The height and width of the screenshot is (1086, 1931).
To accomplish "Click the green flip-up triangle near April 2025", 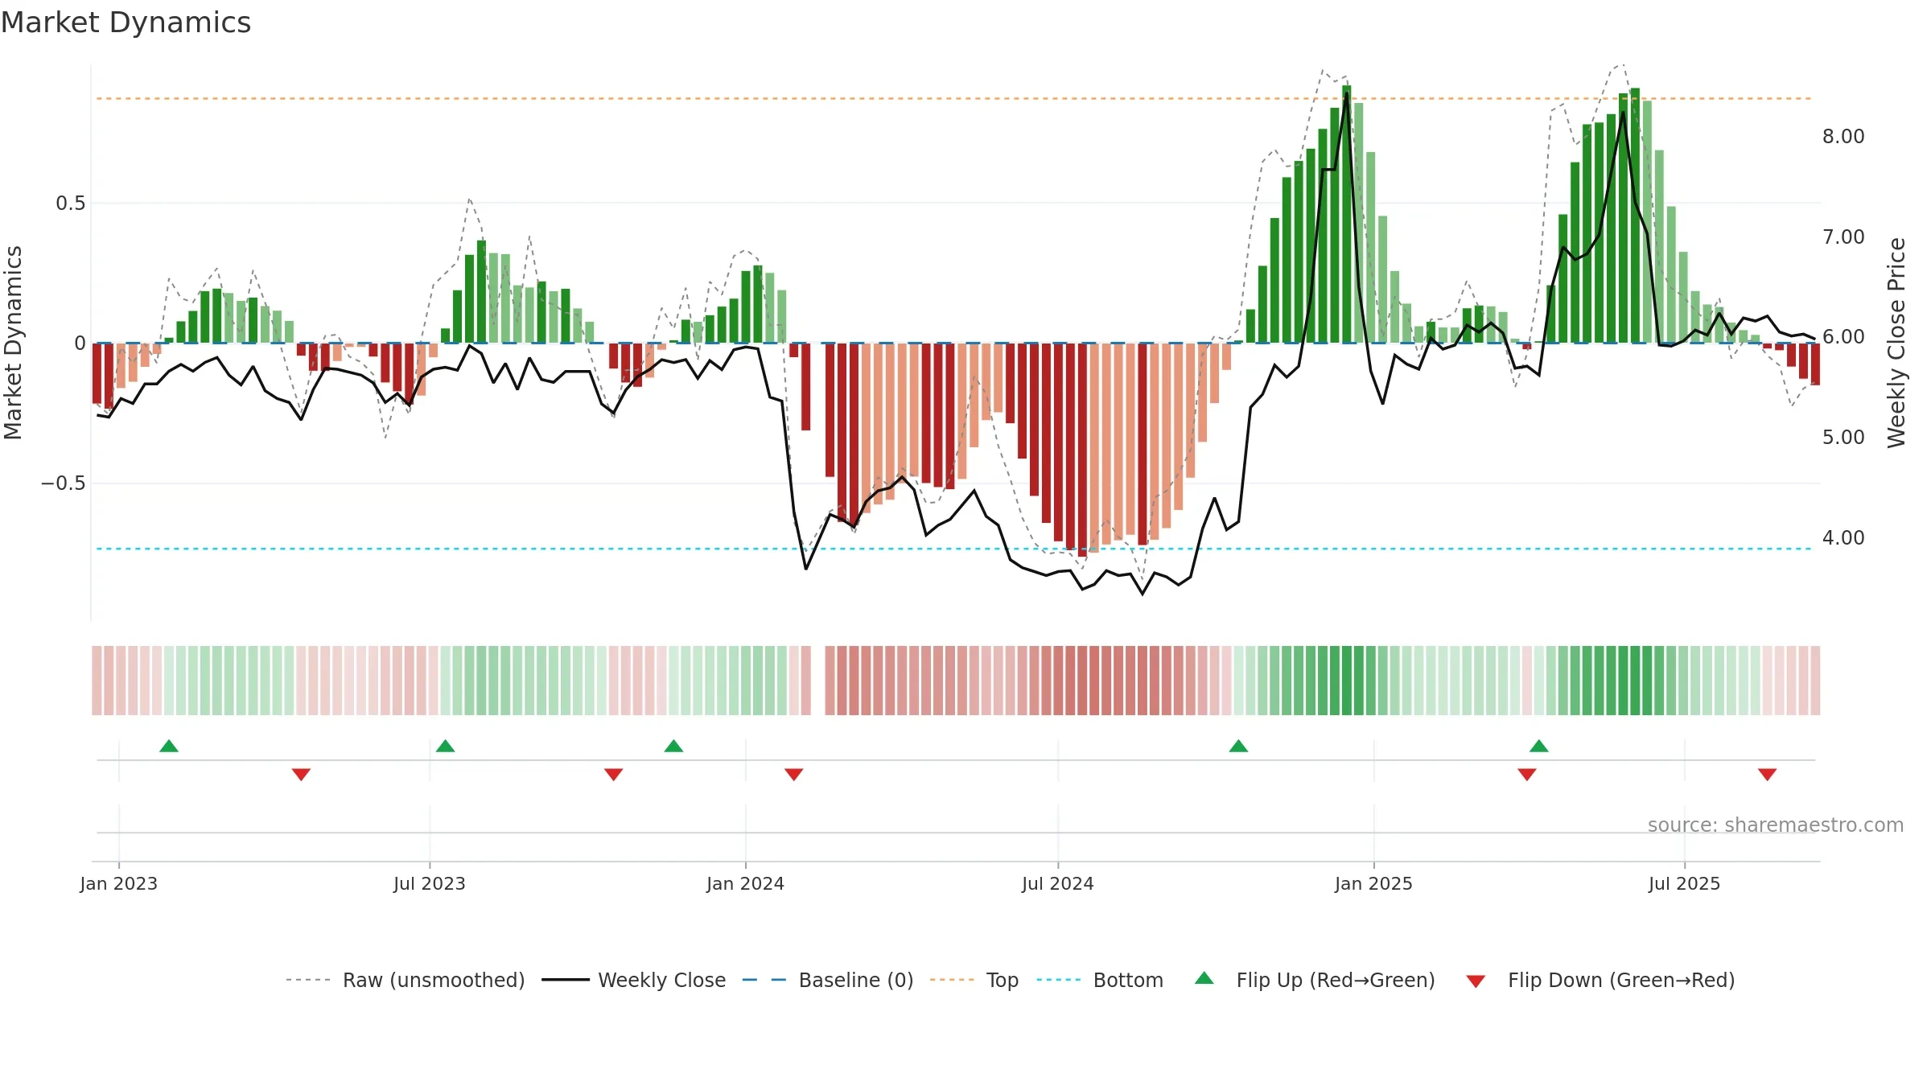I will point(1539,747).
